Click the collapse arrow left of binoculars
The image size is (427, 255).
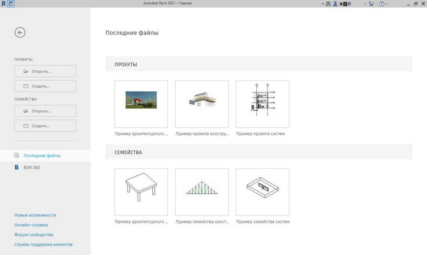pos(323,4)
